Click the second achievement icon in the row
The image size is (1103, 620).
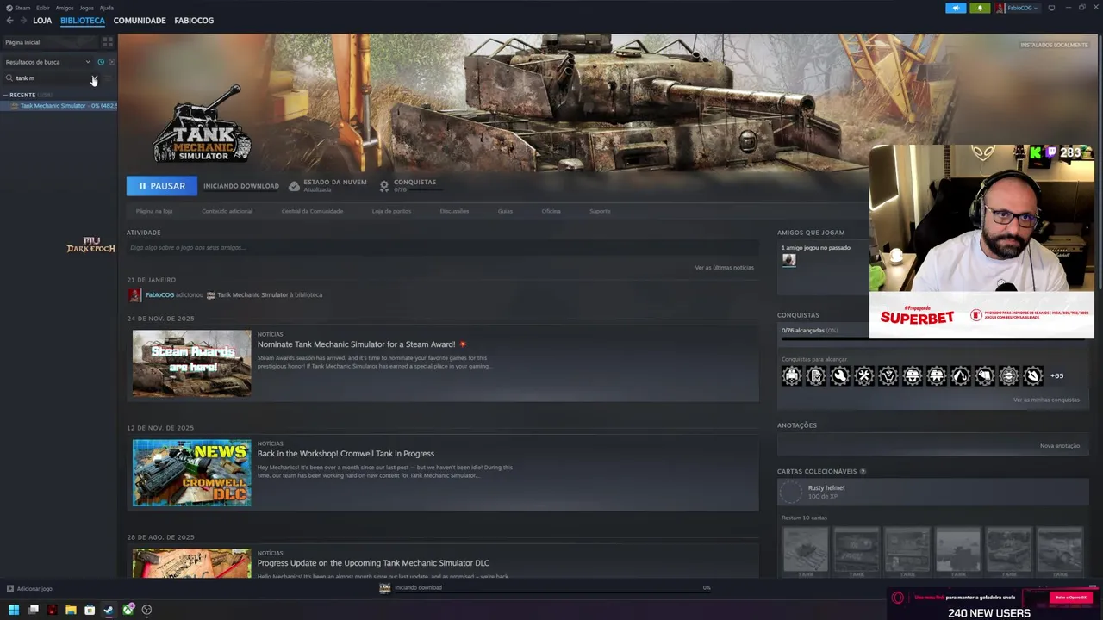(815, 375)
